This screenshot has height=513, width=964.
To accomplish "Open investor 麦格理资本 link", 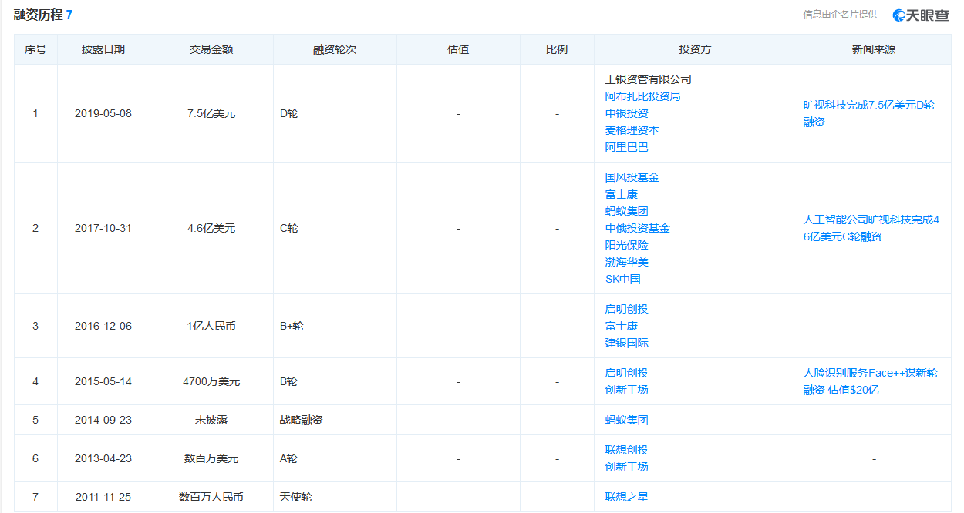I will click(632, 130).
